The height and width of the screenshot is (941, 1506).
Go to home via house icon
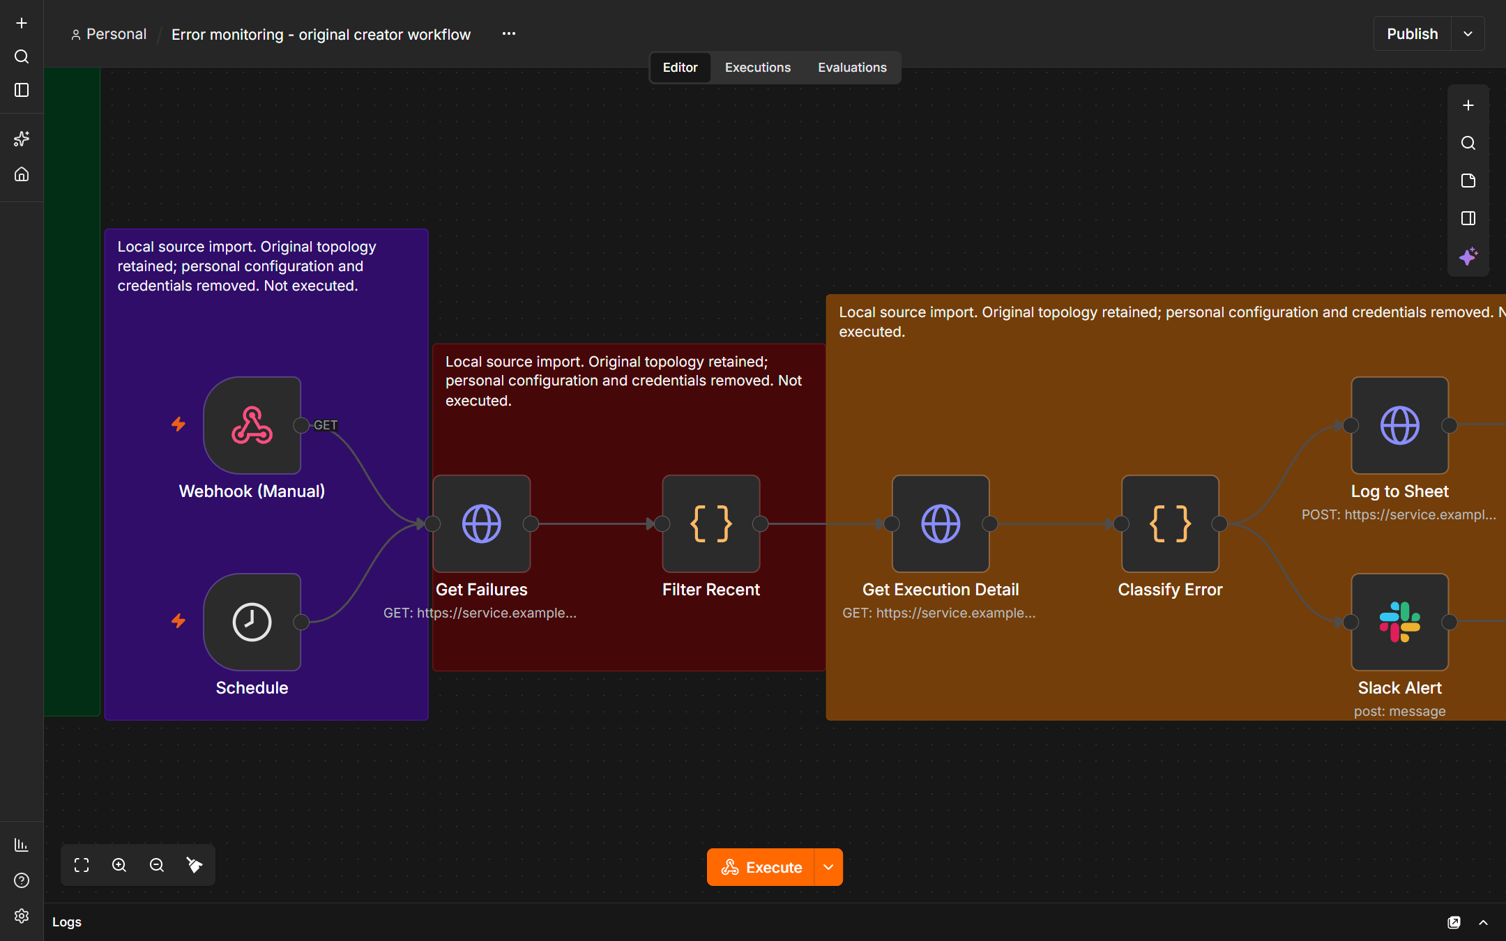click(22, 174)
